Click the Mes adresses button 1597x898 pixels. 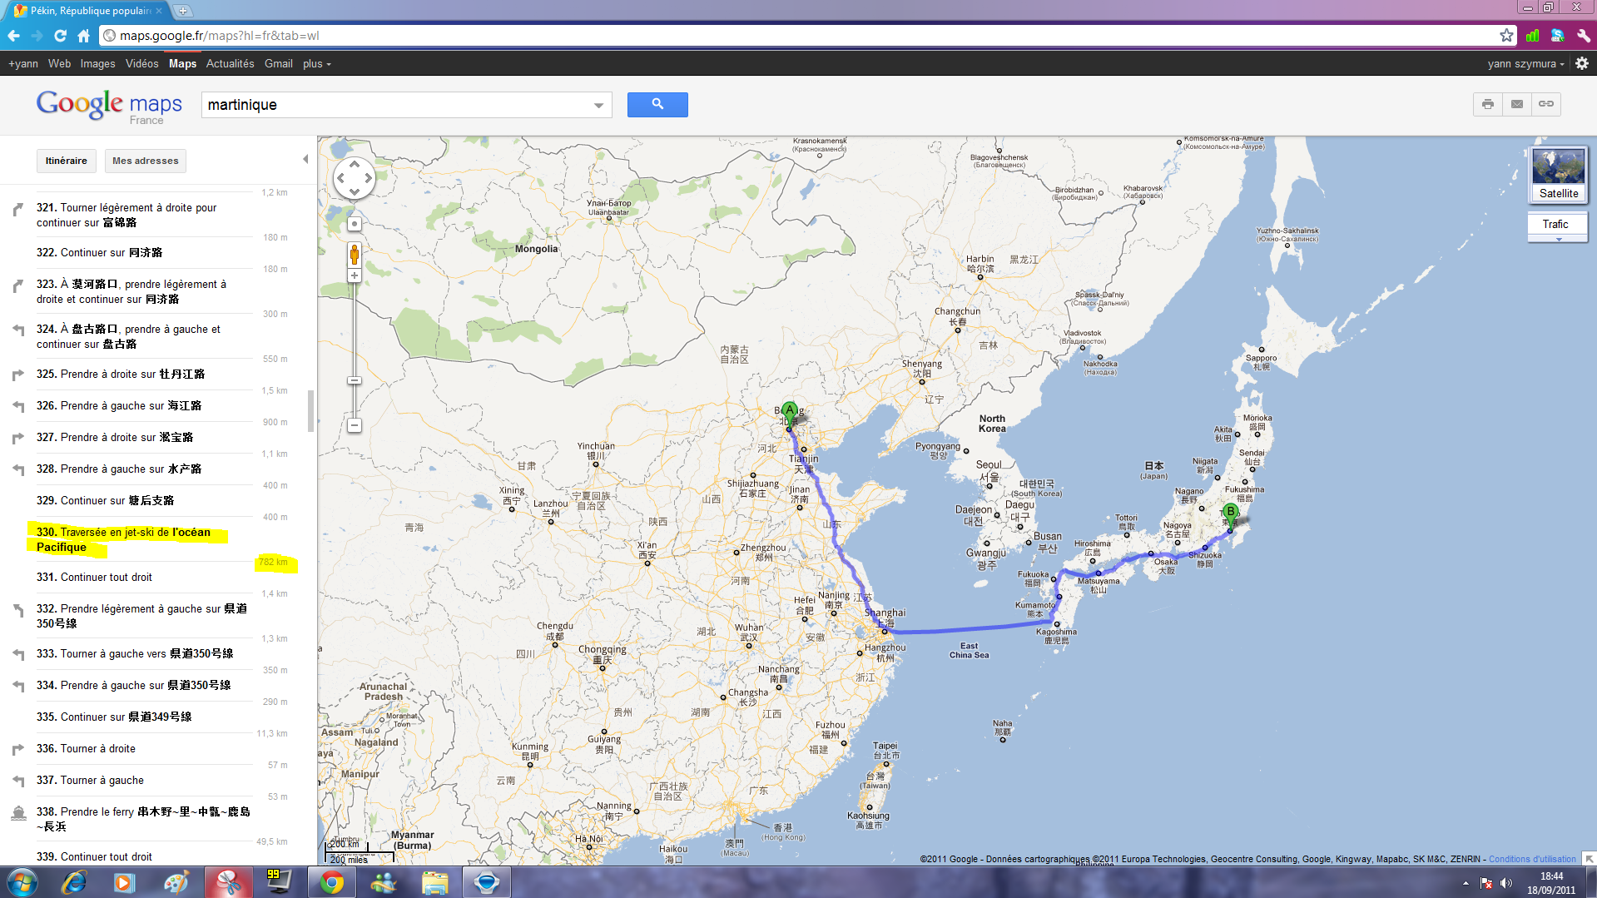point(145,161)
